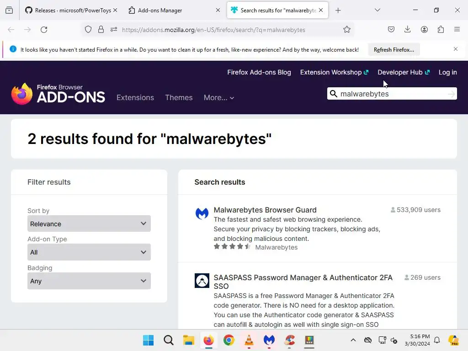The image size is (468, 351).
Task: Open the Themes section
Action: click(x=179, y=98)
